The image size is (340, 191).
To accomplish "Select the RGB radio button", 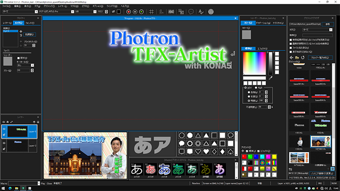I will (256, 88).
